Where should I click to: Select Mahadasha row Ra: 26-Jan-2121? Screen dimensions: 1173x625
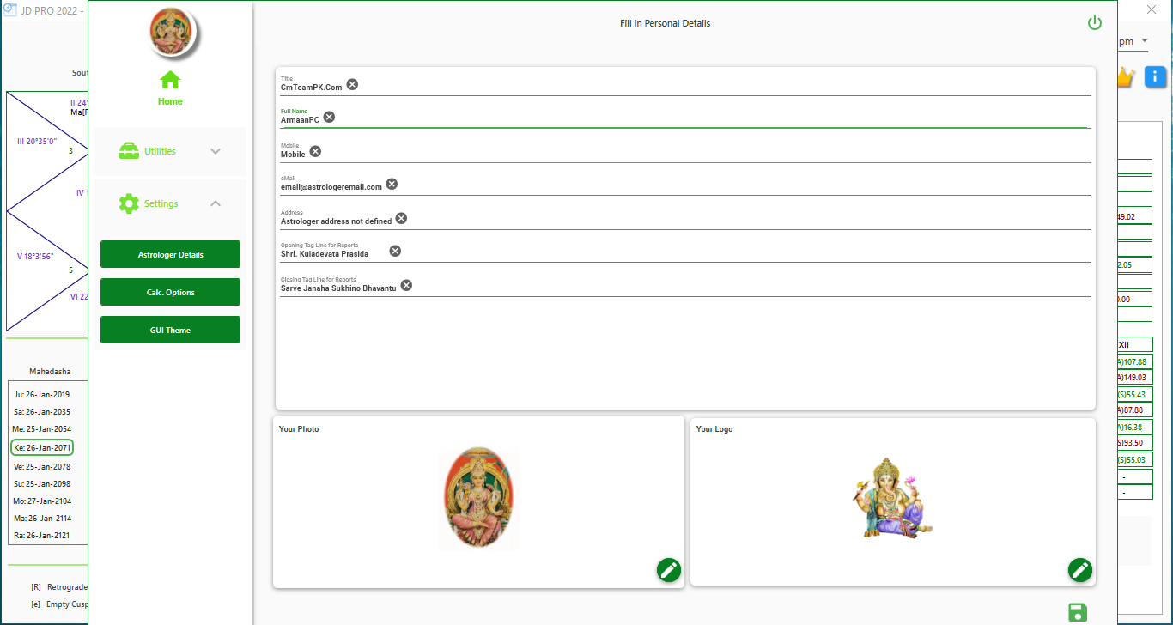42,536
